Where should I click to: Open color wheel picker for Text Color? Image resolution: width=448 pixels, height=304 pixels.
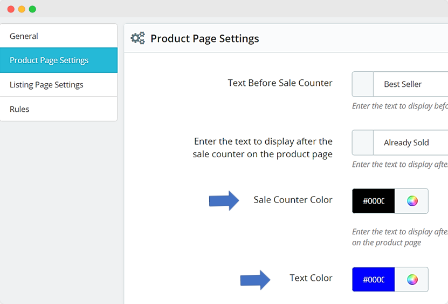click(x=412, y=279)
